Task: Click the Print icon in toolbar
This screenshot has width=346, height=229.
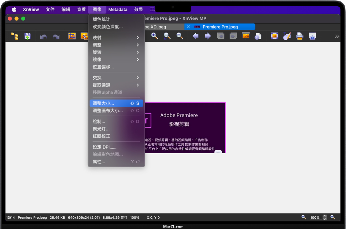Action: pos(300,36)
